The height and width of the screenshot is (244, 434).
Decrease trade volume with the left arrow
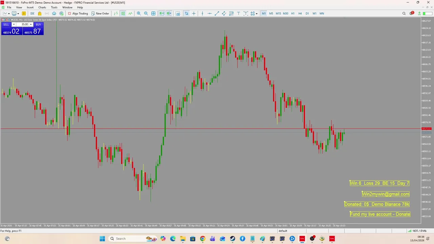(x=14, y=24)
